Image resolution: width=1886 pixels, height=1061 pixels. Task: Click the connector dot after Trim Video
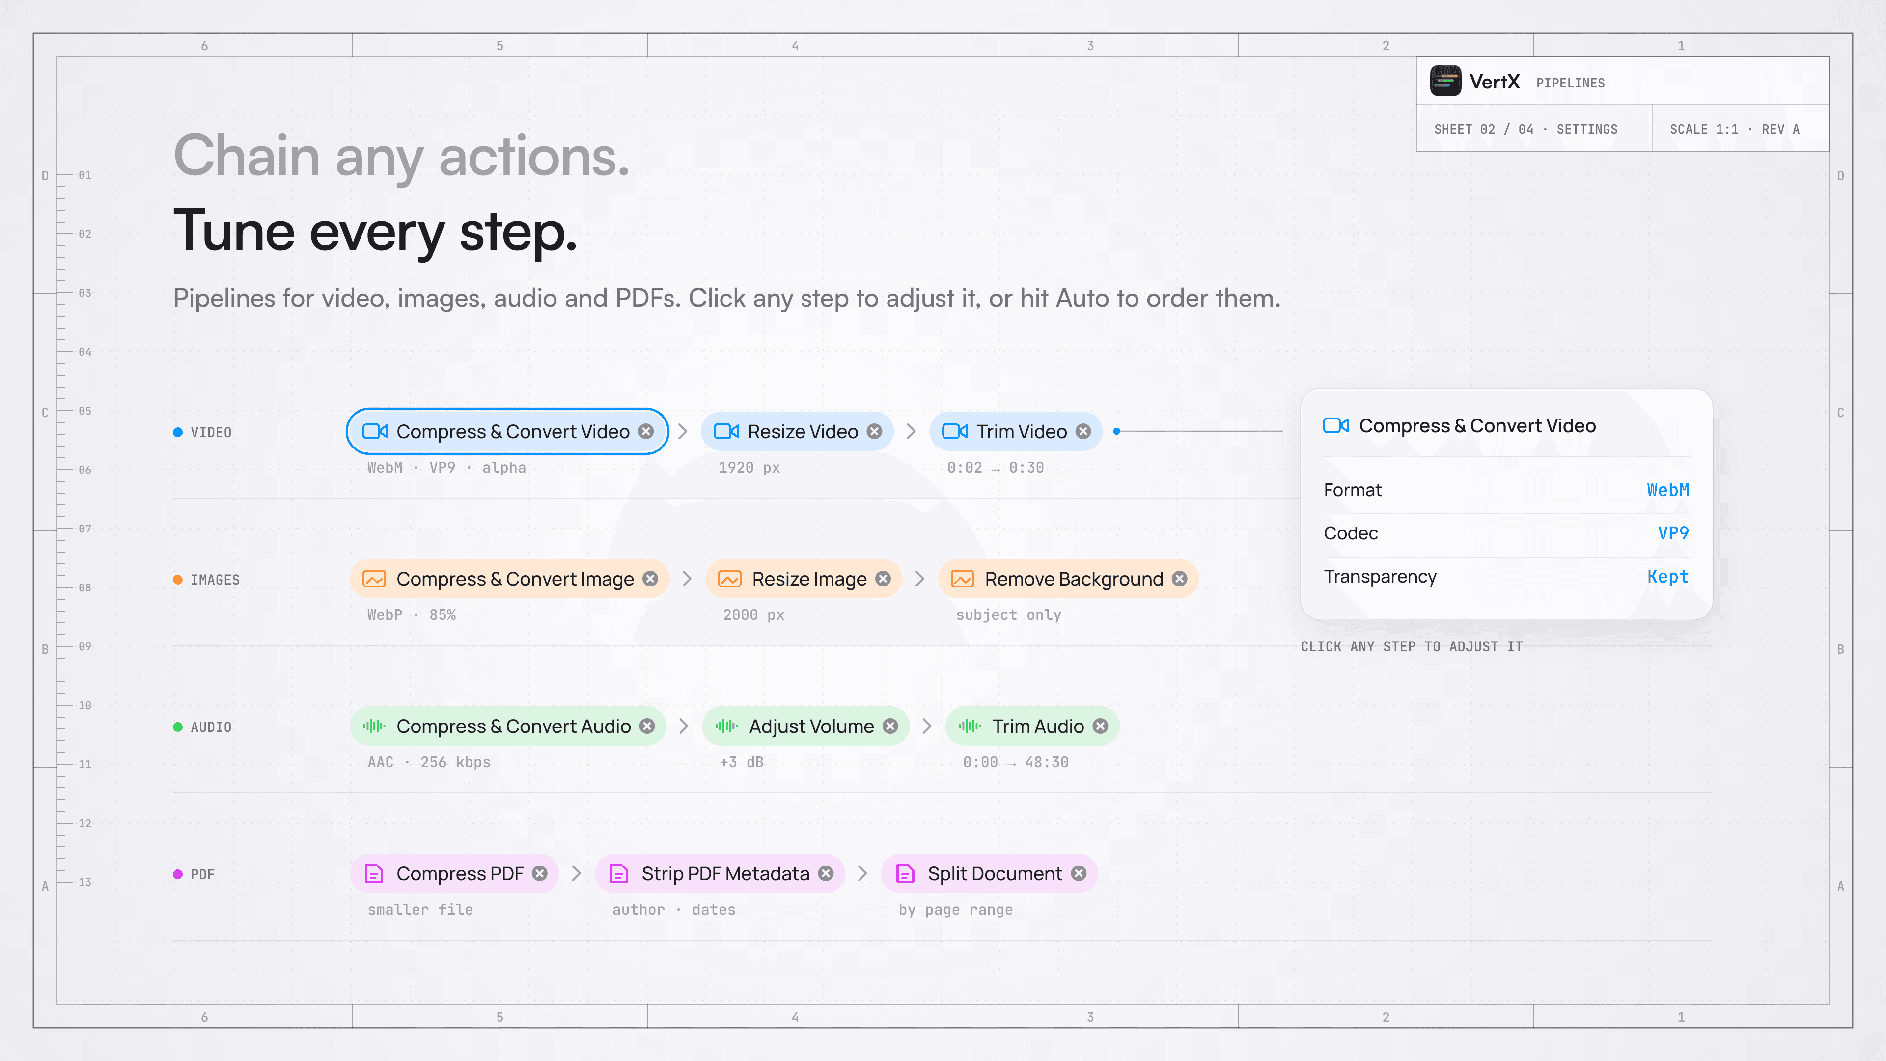1116,431
